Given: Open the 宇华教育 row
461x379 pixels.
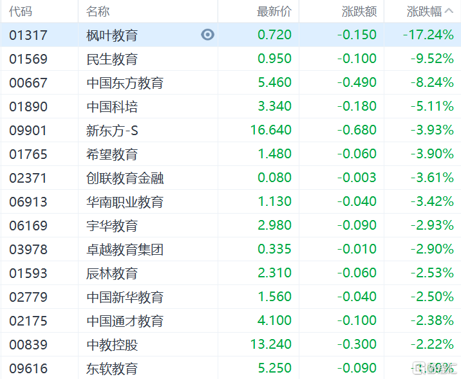Looking at the screenshot, I should tap(230, 225).
